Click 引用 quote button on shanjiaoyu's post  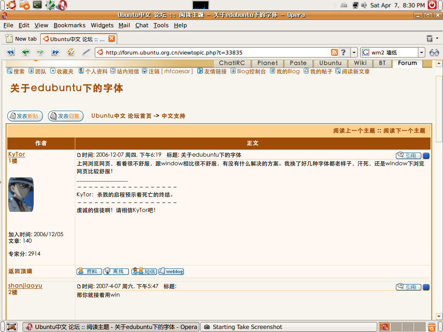[408, 287]
